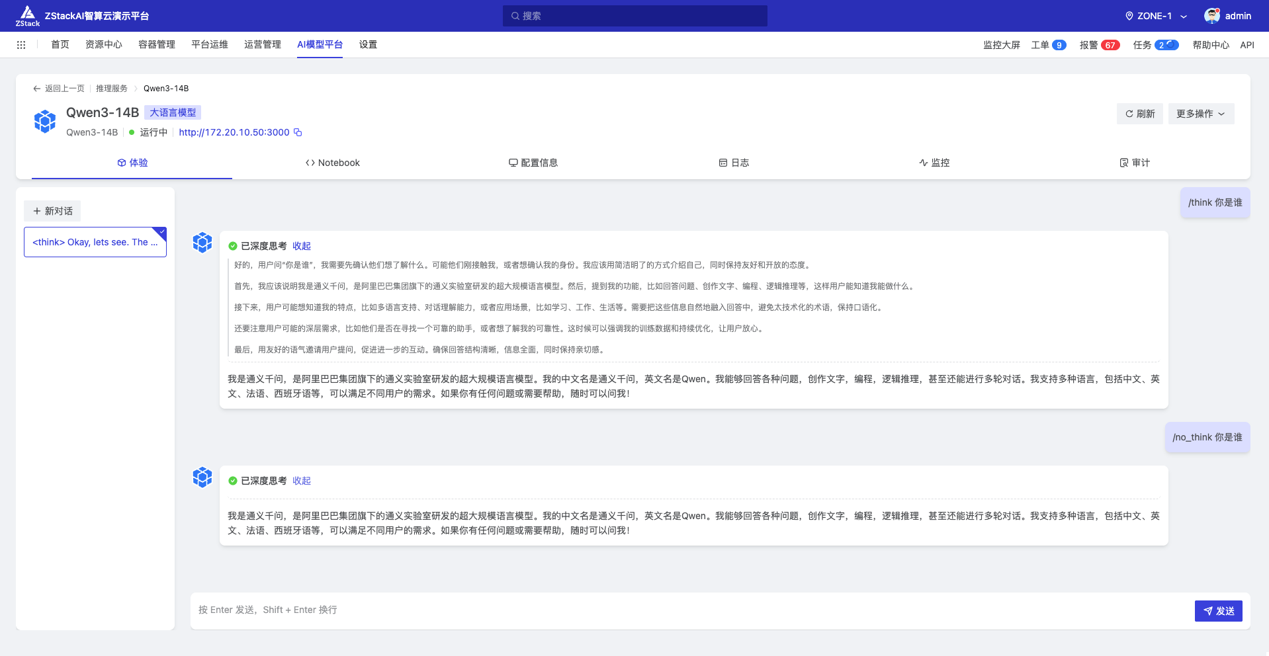Focus the chat message input field
The image size is (1269, 656).
click(x=693, y=610)
